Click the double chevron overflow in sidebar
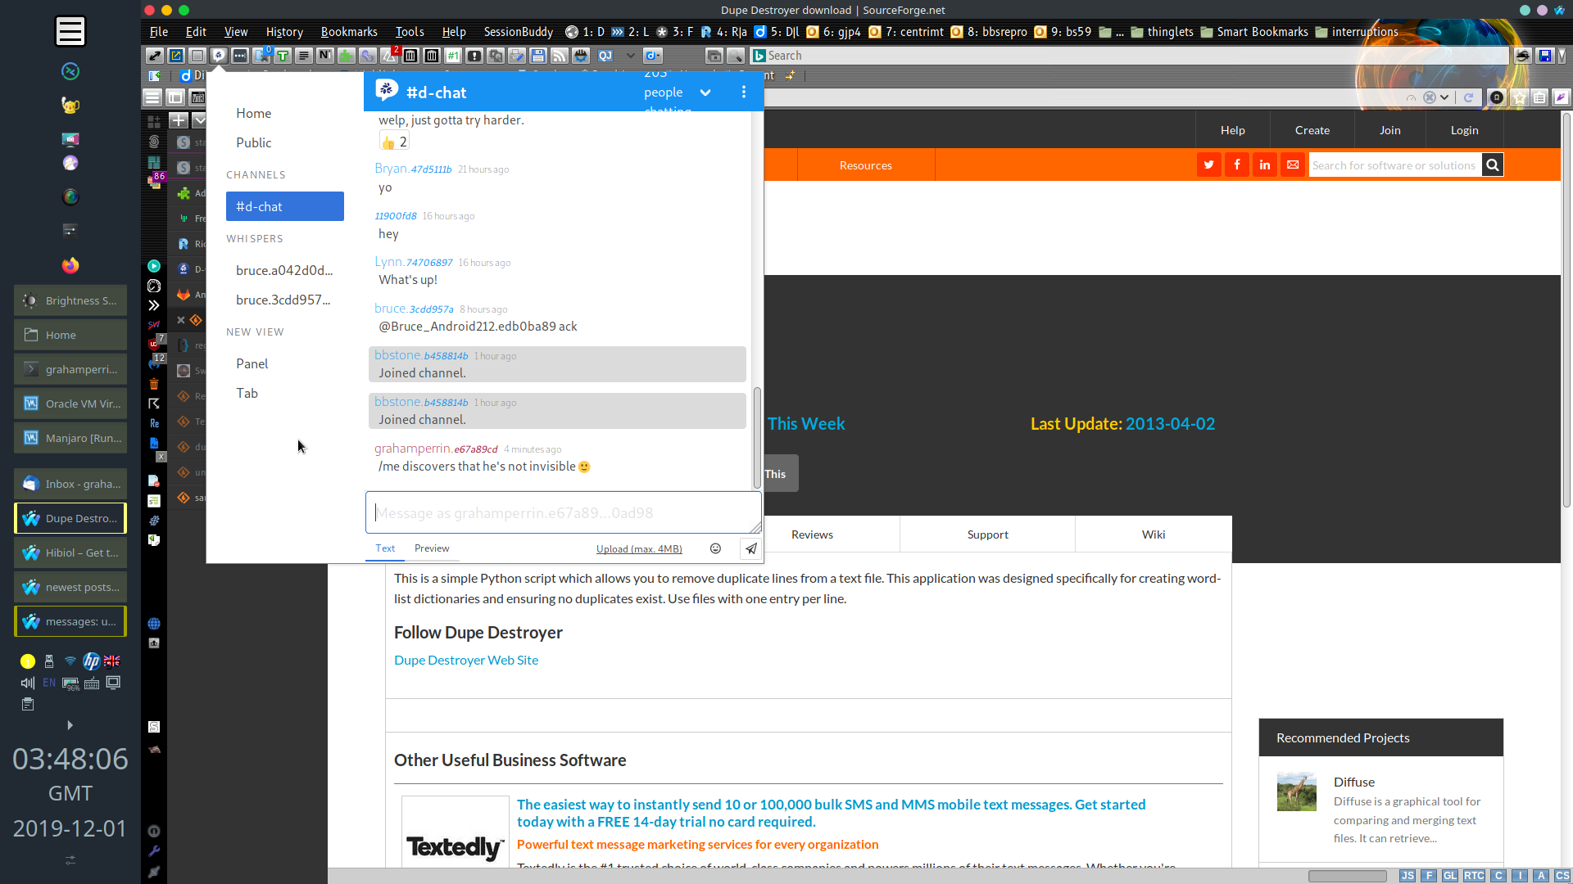Image resolution: width=1573 pixels, height=884 pixels. pos(154,305)
